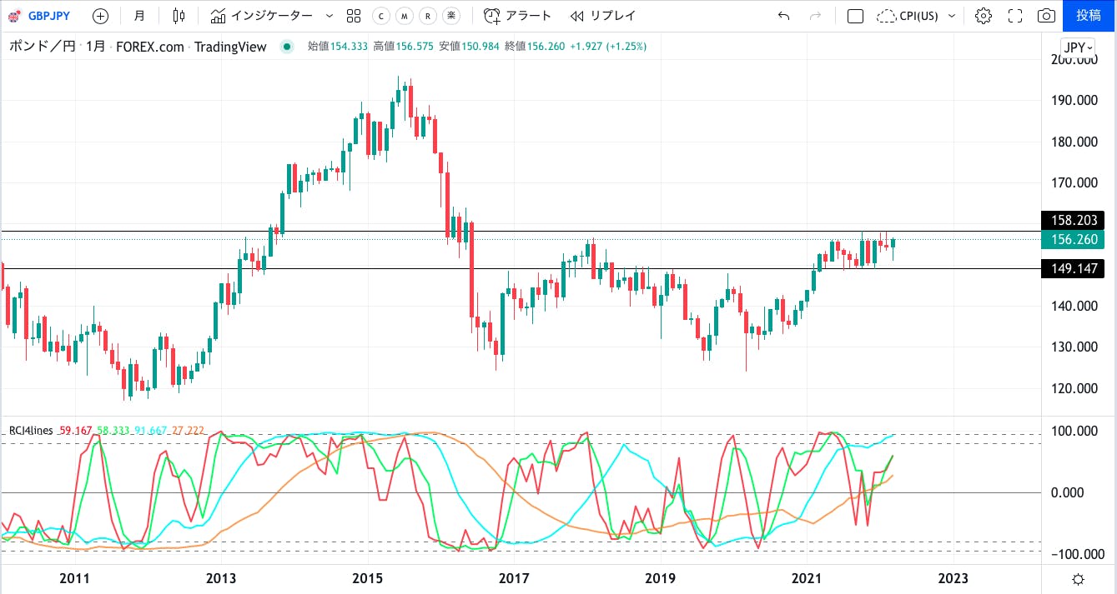1117x594 pixels.
Task: Click the 投稿 publish button
Action: tap(1089, 16)
